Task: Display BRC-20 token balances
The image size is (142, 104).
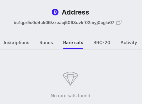Action: tap(102, 42)
